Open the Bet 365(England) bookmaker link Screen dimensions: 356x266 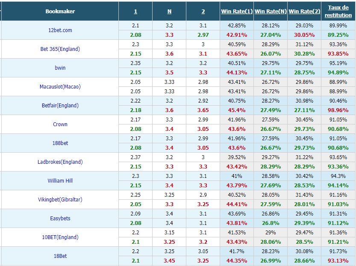click(x=60, y=49)
